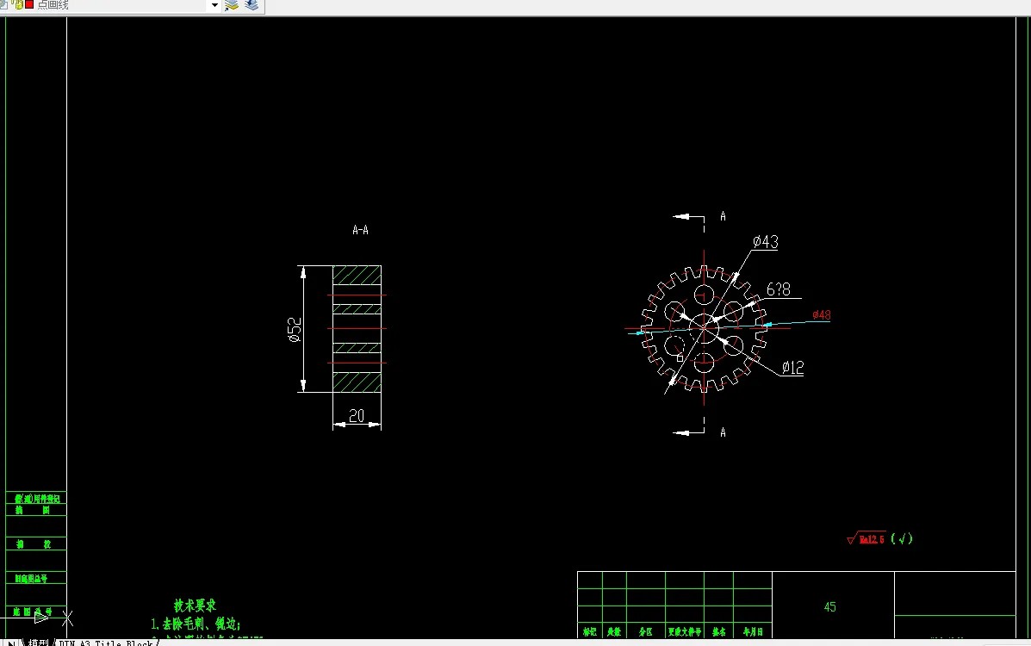
Task: Open the 点画线 layer dropdown
Action: (214, 5)
